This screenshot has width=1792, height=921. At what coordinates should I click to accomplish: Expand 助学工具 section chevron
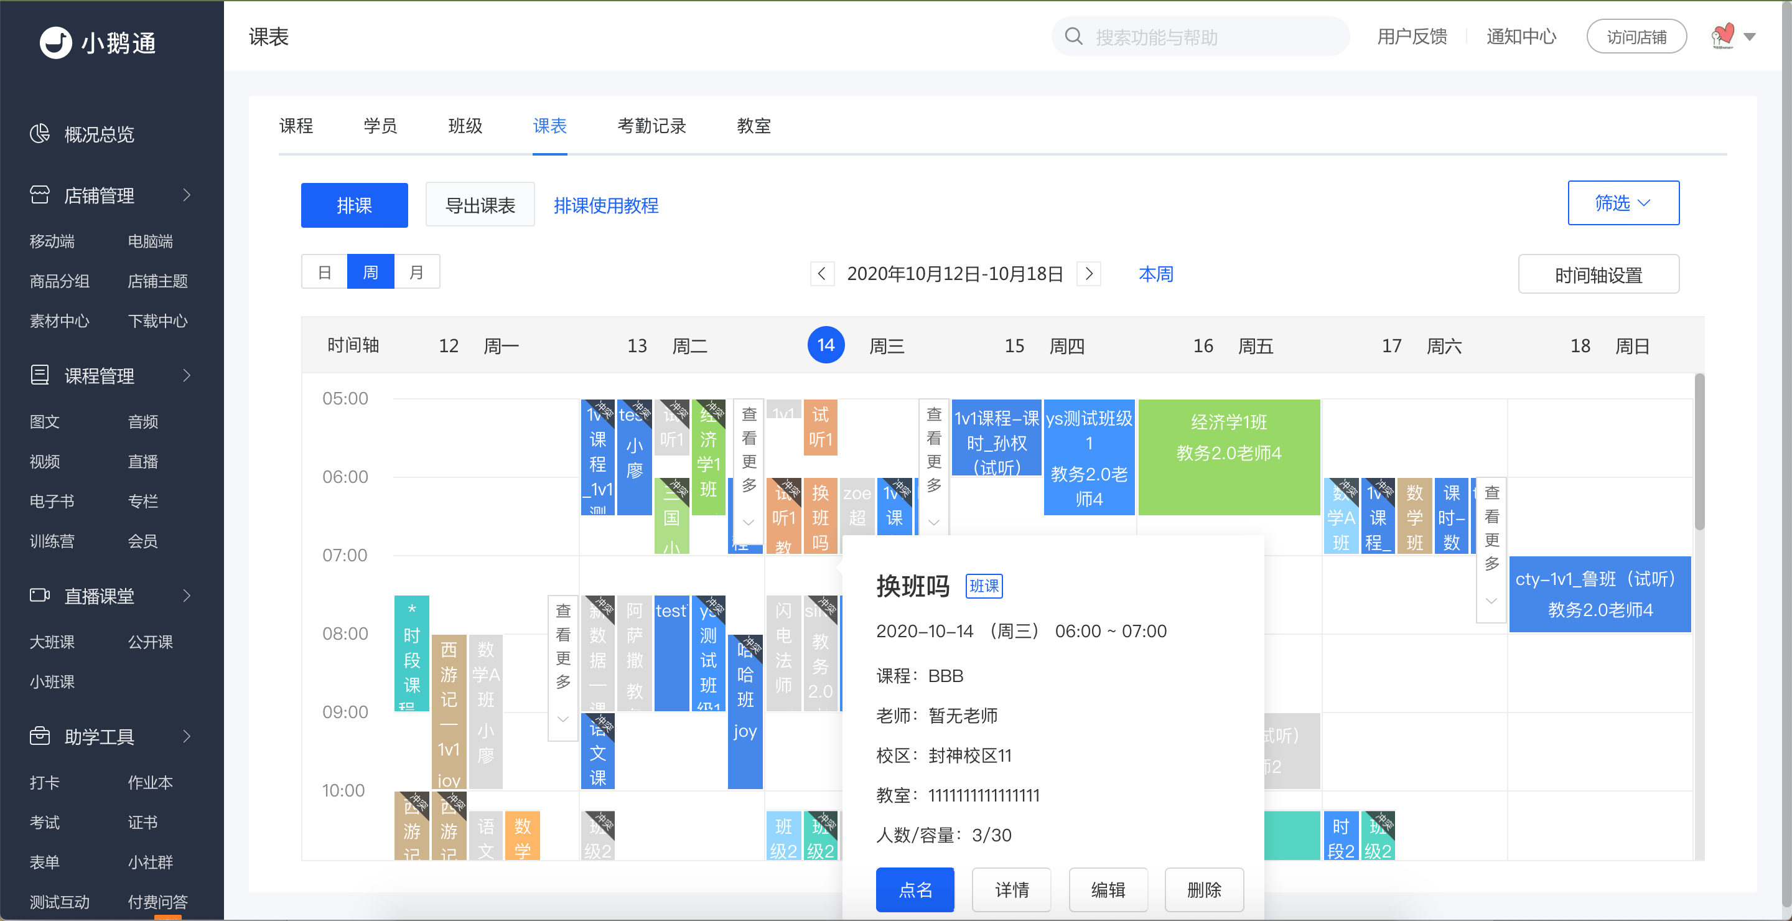pyautogui.click(x=187, y=736)
